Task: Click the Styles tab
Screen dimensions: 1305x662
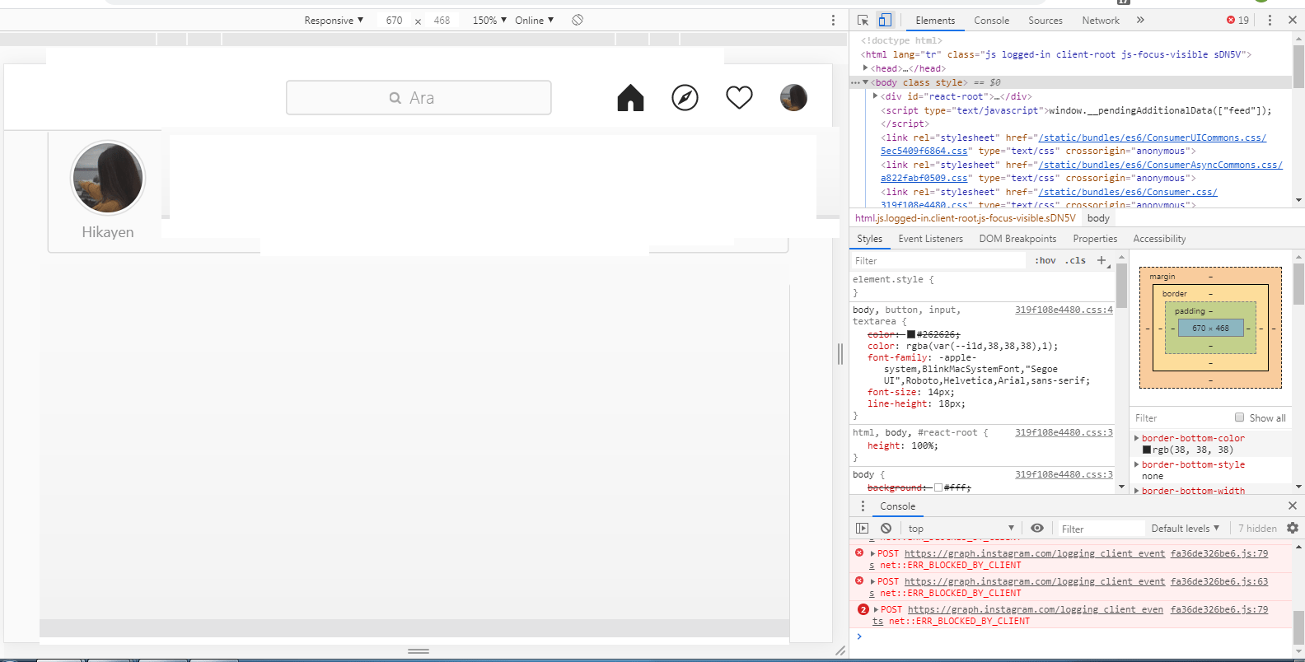Action: click(x=869, y=239)
